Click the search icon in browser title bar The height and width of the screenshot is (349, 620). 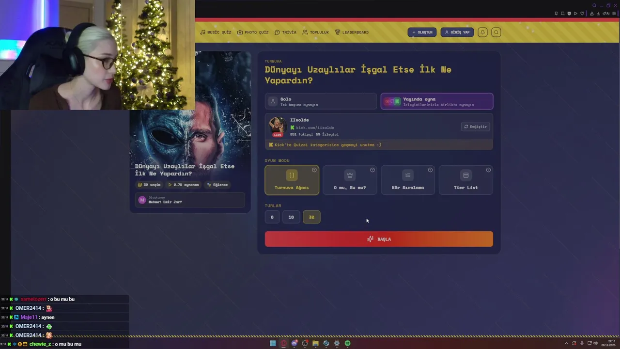pyautogui.click(x=594, y=5)
